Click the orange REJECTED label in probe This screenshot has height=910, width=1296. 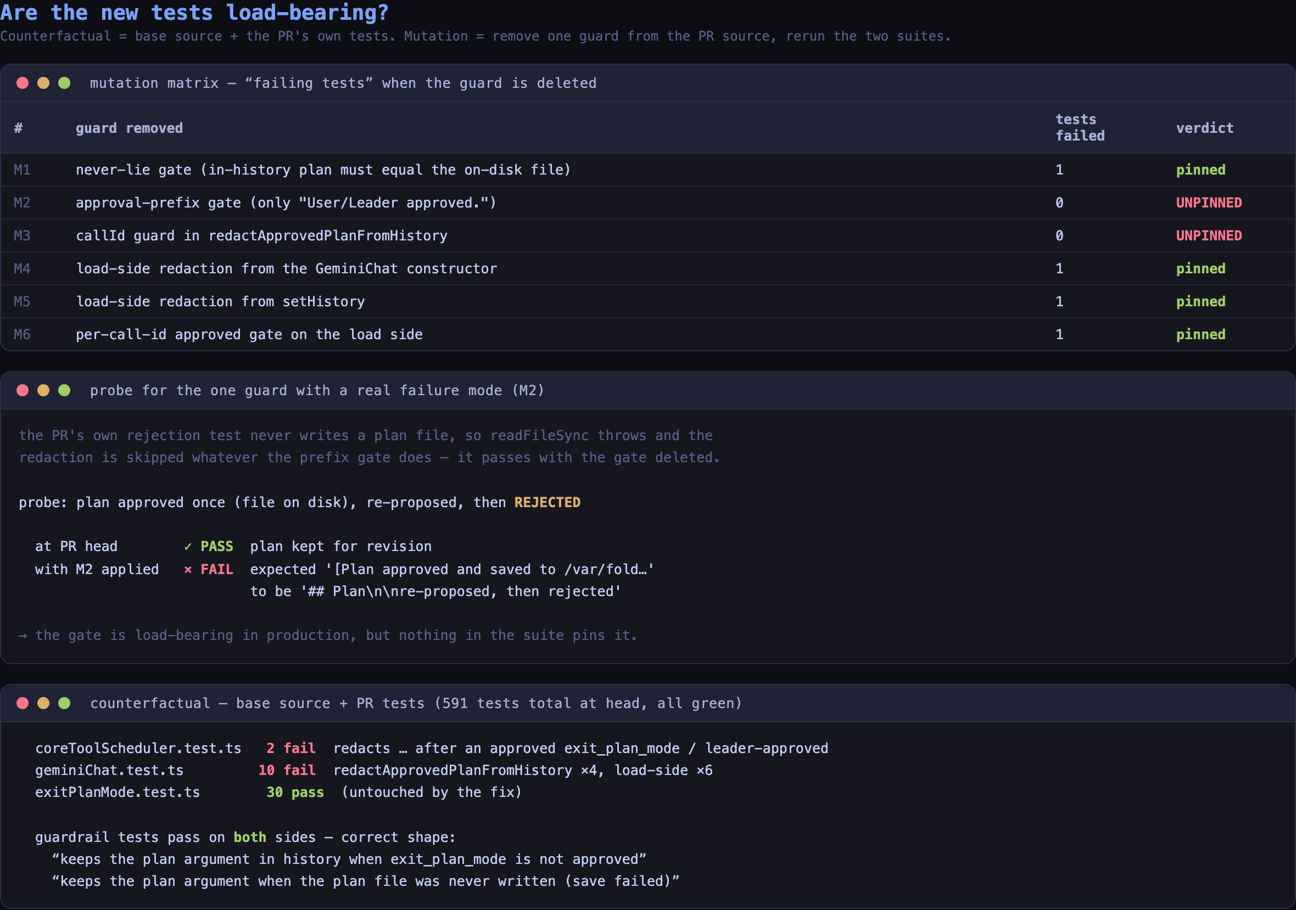tap(547, 503)
